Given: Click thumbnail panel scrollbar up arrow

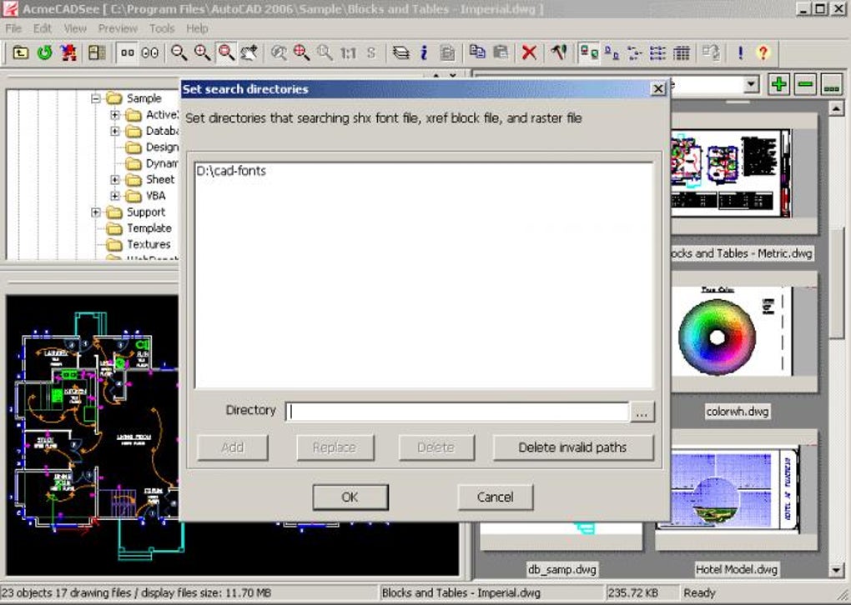Looking at the screenshot, I should point(836,109).
